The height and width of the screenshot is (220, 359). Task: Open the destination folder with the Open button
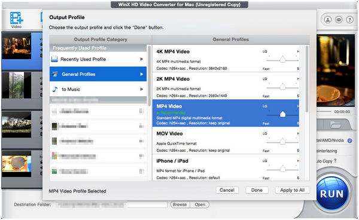(200, 204)
